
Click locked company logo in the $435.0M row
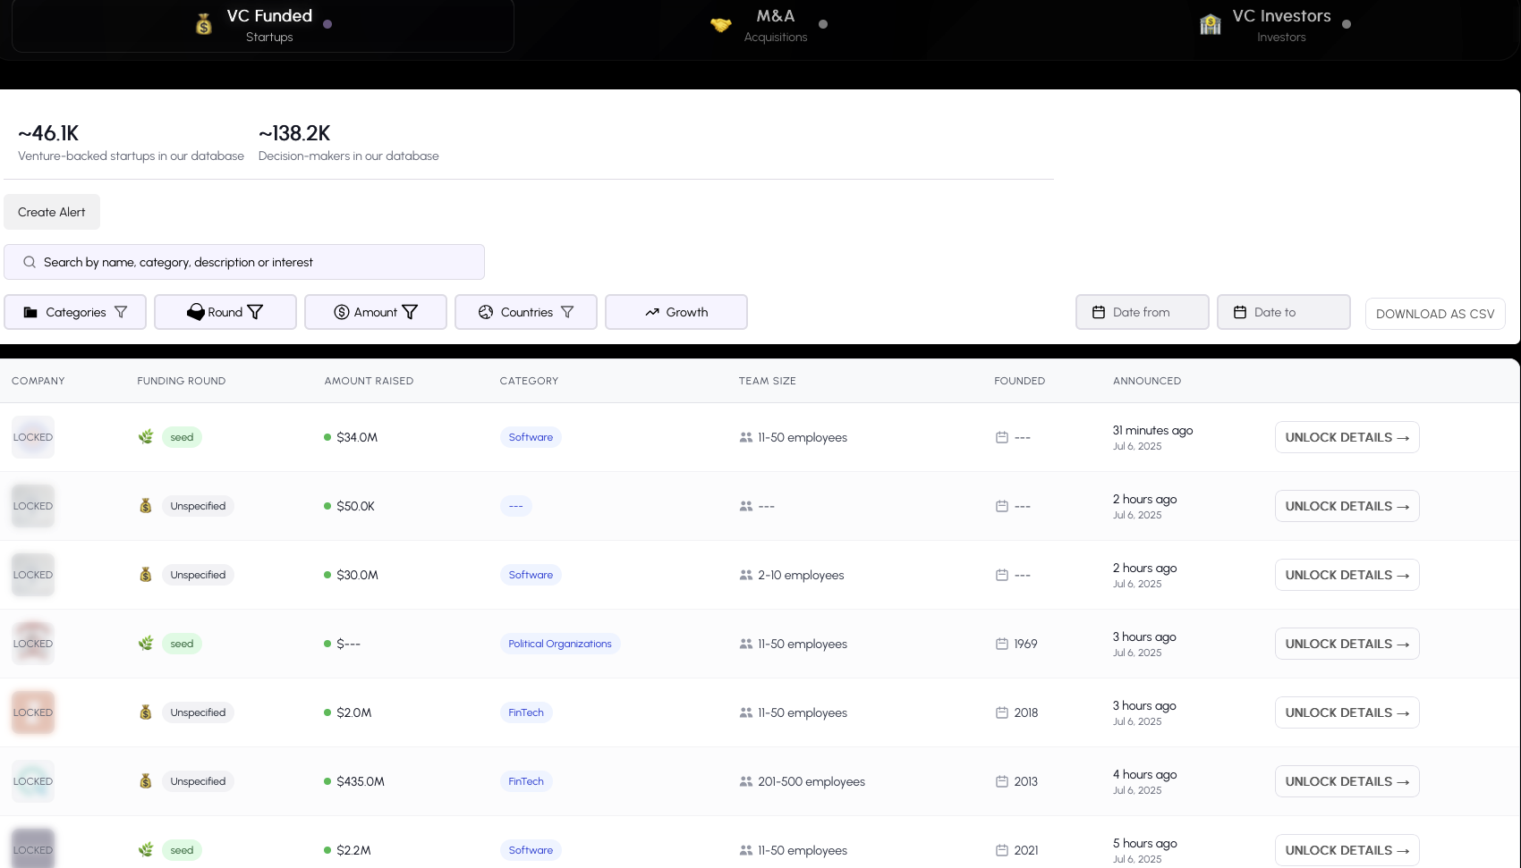pyautogui.click(x=33, y=781)
